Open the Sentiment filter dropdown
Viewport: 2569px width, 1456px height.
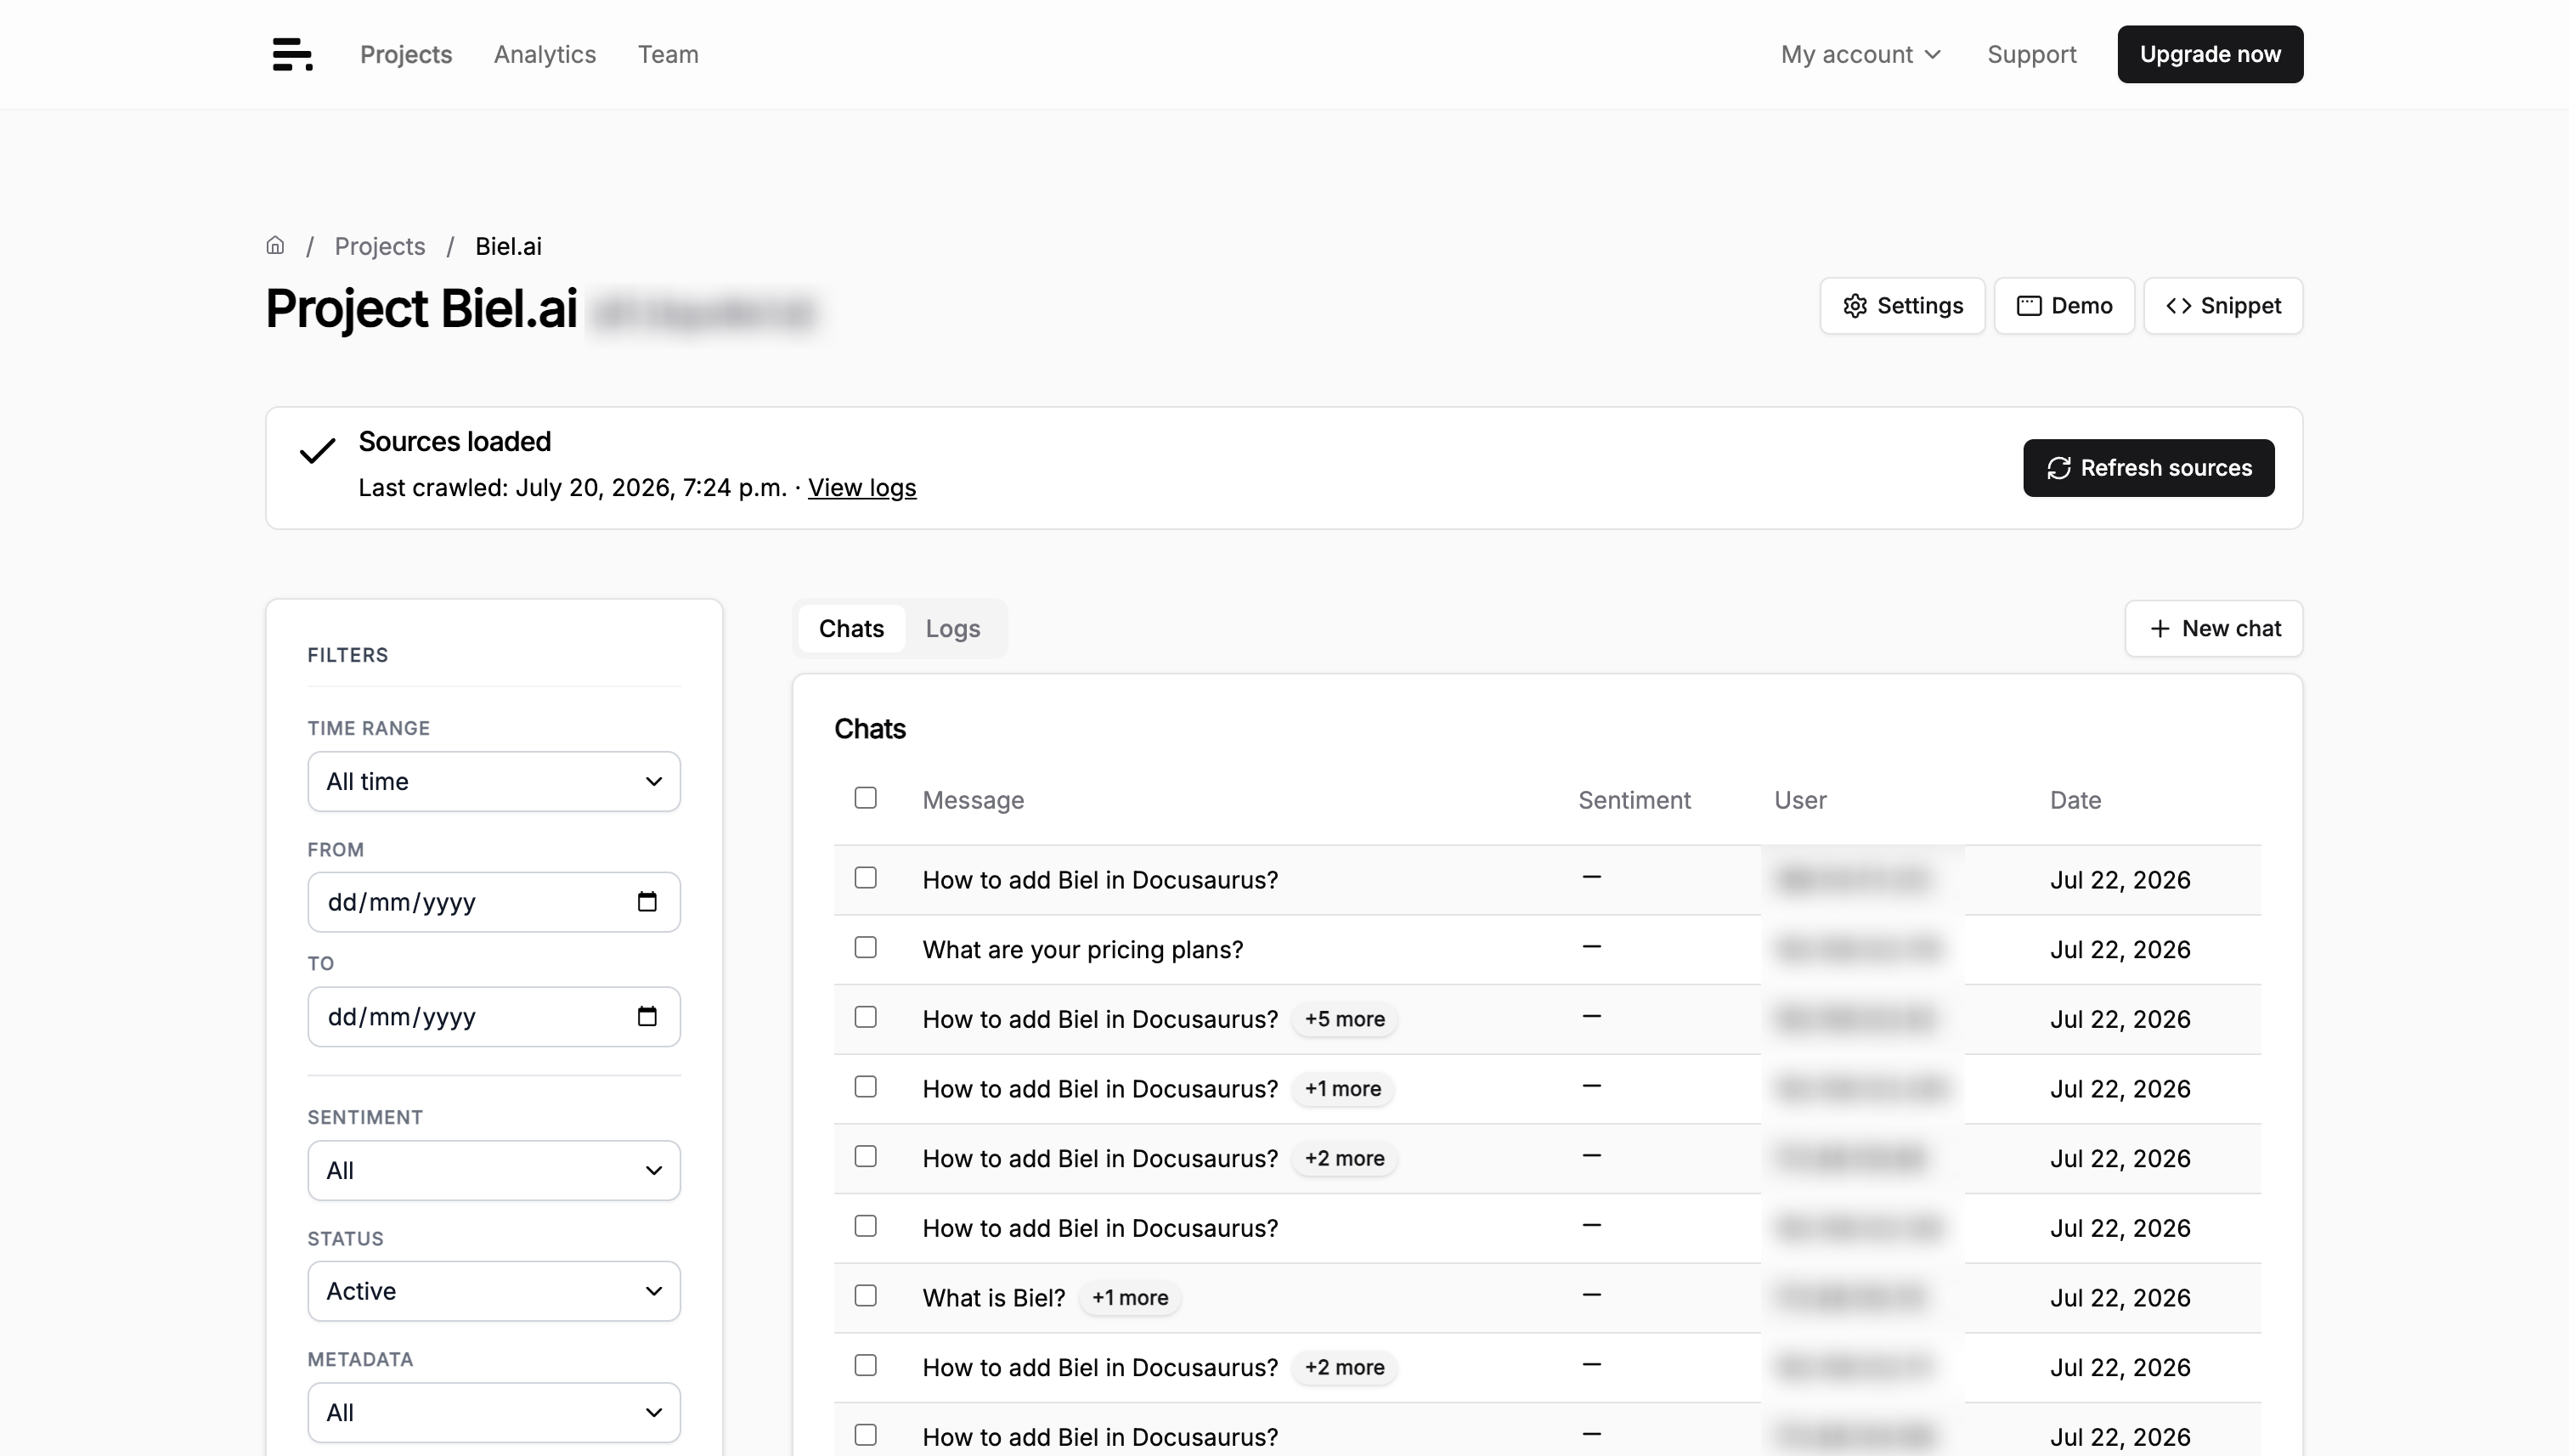(494, 1170)
